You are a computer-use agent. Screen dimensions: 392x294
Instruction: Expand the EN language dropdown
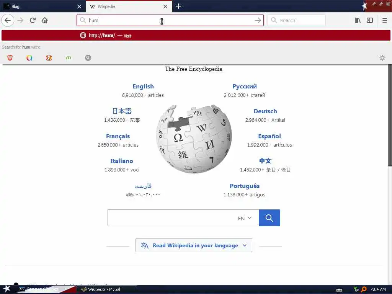point(245,218)
